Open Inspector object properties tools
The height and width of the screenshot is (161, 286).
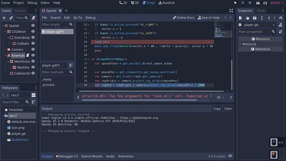(x=281, y=32)
